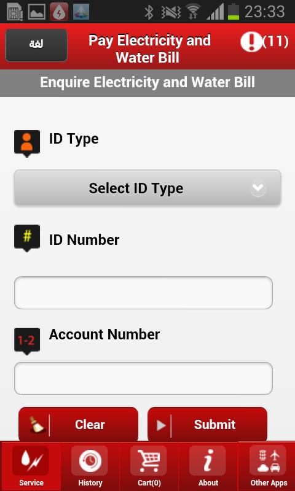Tap the chevron arrow on the ID Type selector

click(258, 188)
